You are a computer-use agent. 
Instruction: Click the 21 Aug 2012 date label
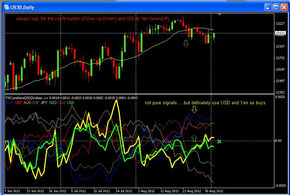(x=191, y=191)
